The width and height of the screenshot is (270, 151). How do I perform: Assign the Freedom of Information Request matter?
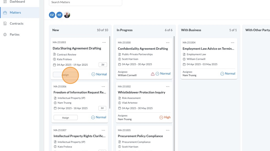(65, 118)
